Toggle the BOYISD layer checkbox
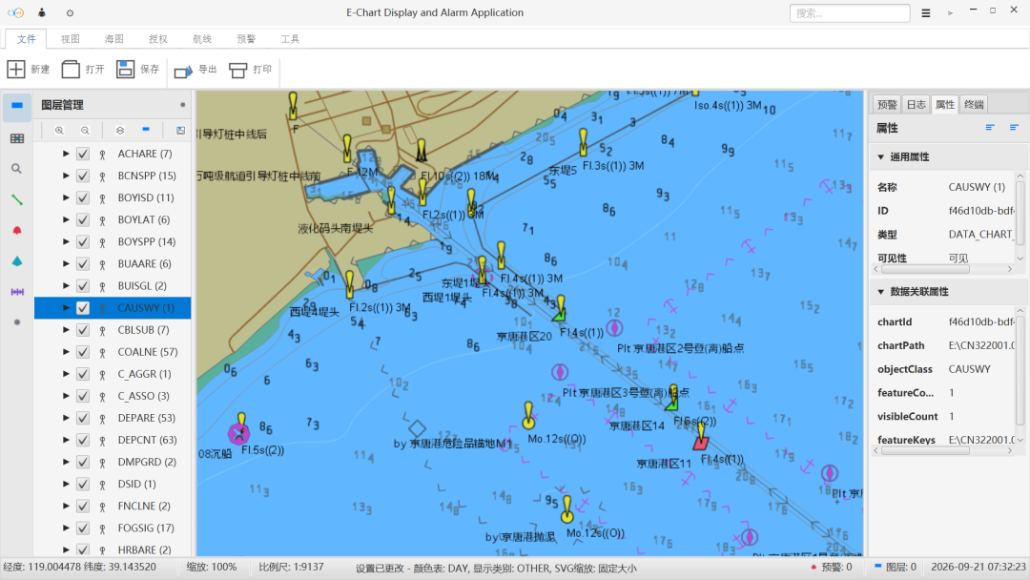1030x580 pixels. pos(83,197)
